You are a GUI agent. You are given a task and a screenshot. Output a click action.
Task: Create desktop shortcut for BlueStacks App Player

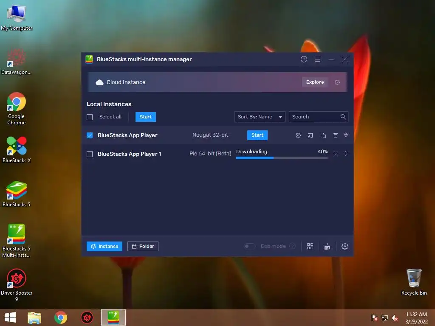tap(310, 135)
